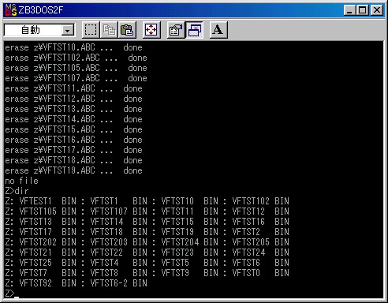Click the Copy toolbar icon

(109, 30)
